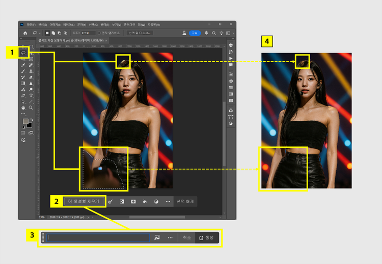Select the Eraser tool
This screenshot has height=264, width=382.
click(31, 77)
